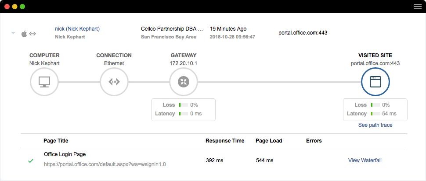Collapse the nick session row triangle

point(13,33)
